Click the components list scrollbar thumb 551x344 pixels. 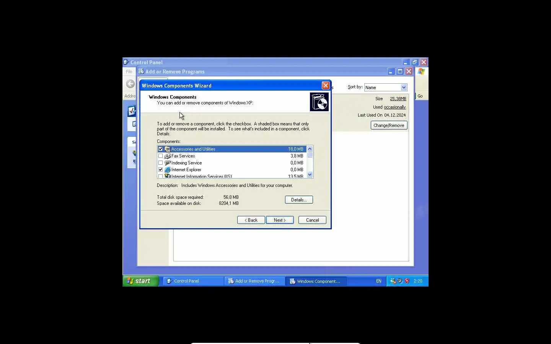click(x=310, y=155)
